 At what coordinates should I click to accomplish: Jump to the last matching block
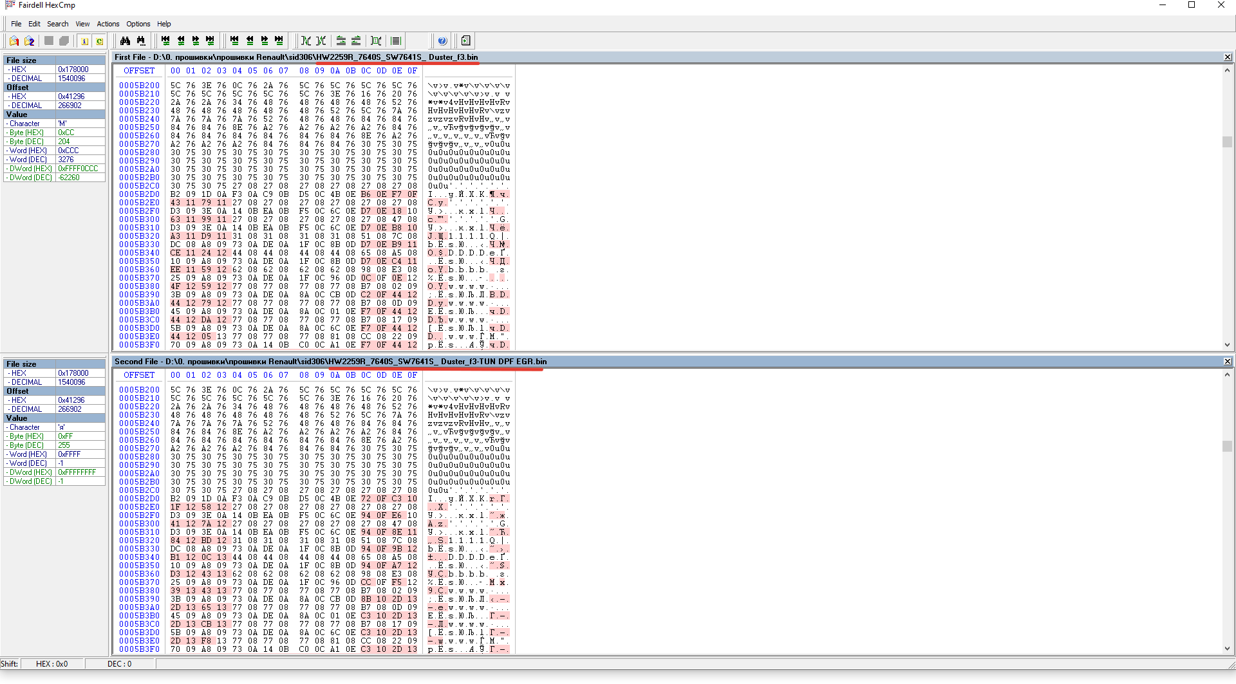click(x=279, y=41)
